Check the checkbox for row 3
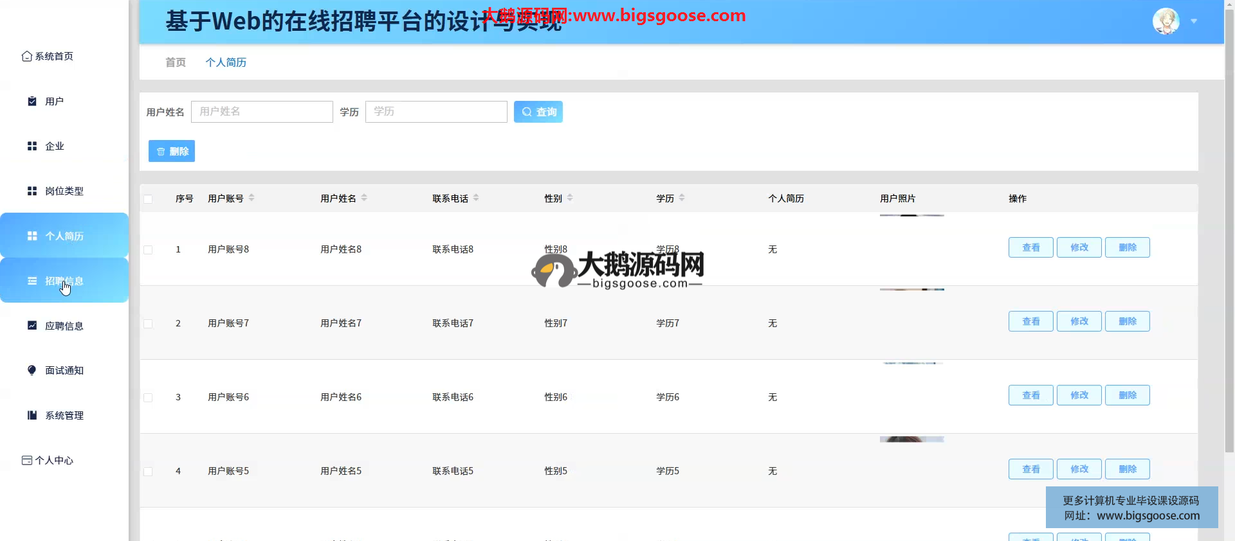 point(148,398)
